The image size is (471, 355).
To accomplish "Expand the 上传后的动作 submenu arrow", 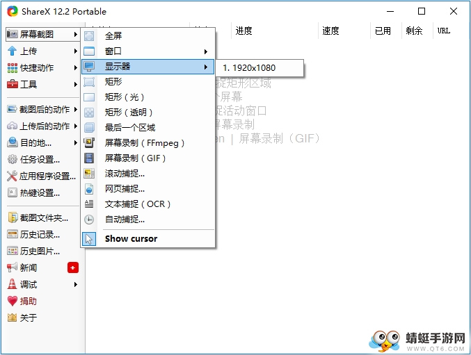I will click(76, 126).
